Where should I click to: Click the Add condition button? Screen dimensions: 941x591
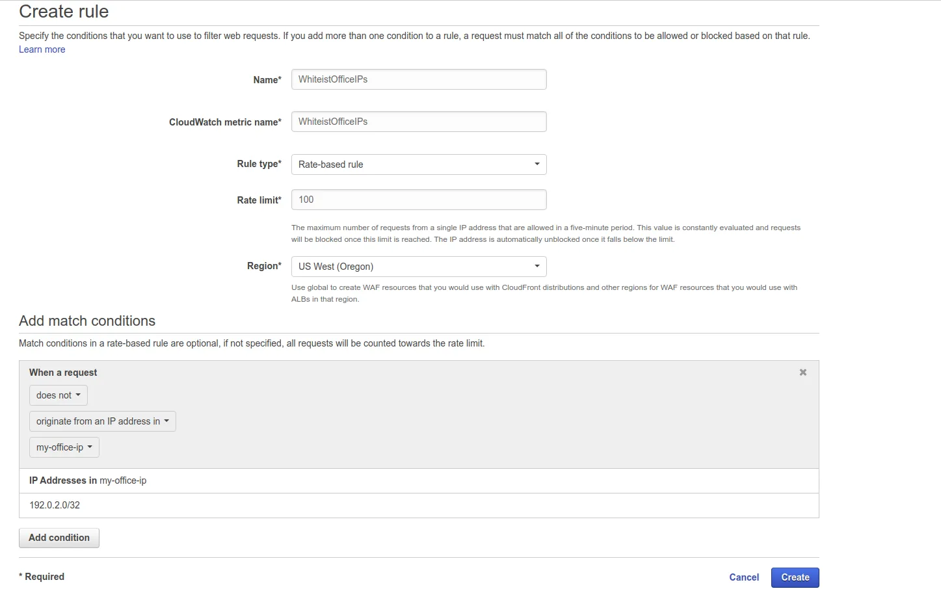pos(59,538)
